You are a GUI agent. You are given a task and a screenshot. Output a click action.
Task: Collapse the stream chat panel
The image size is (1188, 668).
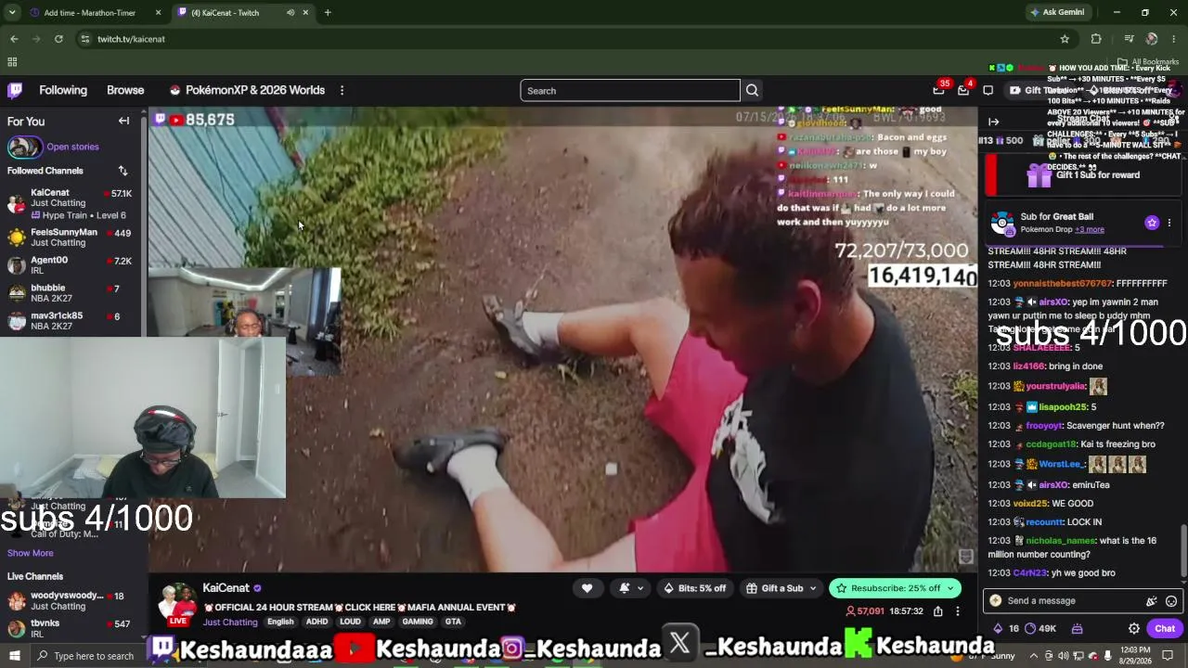click(993, 122)
